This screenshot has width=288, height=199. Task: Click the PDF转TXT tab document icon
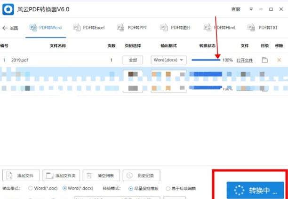[x=251, y=28]
